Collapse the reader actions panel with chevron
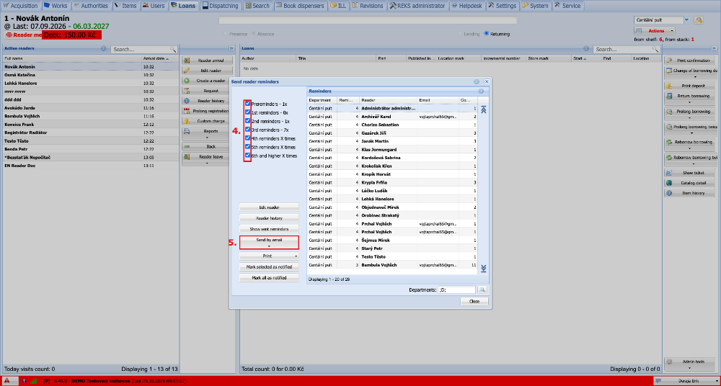Screen dimensions: 721x386 (231, 48)
